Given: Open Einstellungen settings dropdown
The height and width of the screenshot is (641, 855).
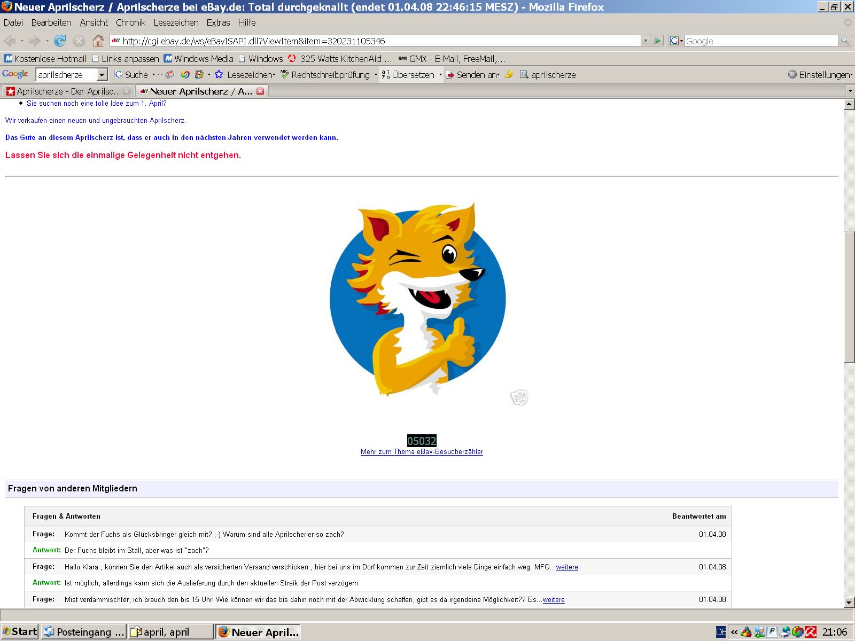Looking at the screenshot, I should pyautogui.click(x=820, y=75).
